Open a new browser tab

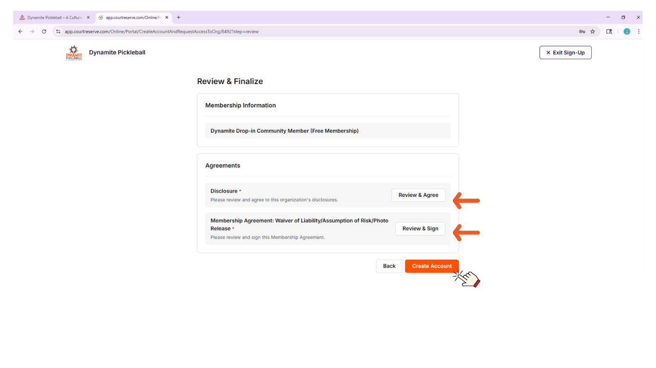click(x=179, y=18)
